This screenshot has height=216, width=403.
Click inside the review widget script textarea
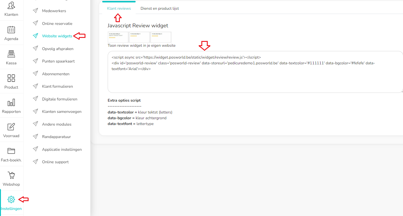[255, 72]
